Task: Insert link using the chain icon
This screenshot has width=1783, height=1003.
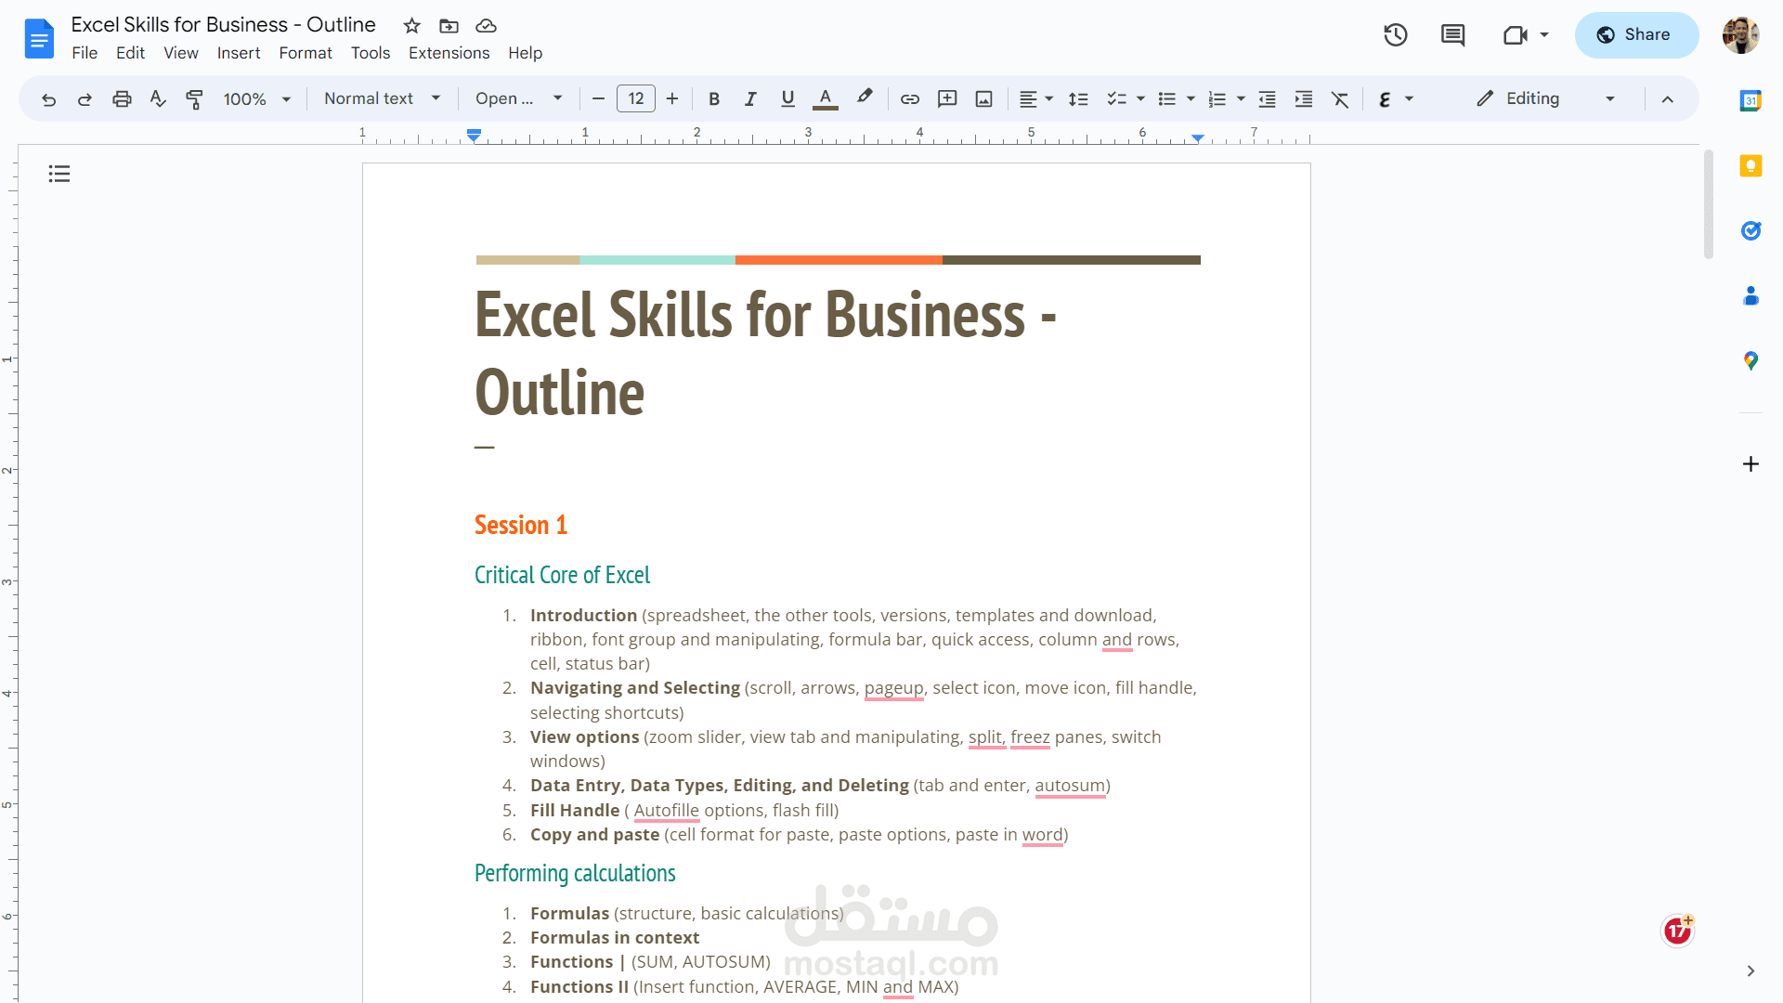Action: pyautogui.click(x=909, y=99)
